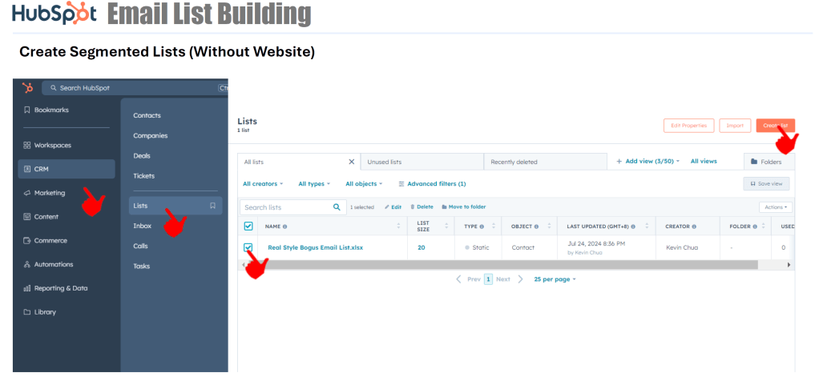Toggle the select-all checkbox in the table header
Image resolution: width=819 pixels, height=381 pixels.
coord(248,227)
